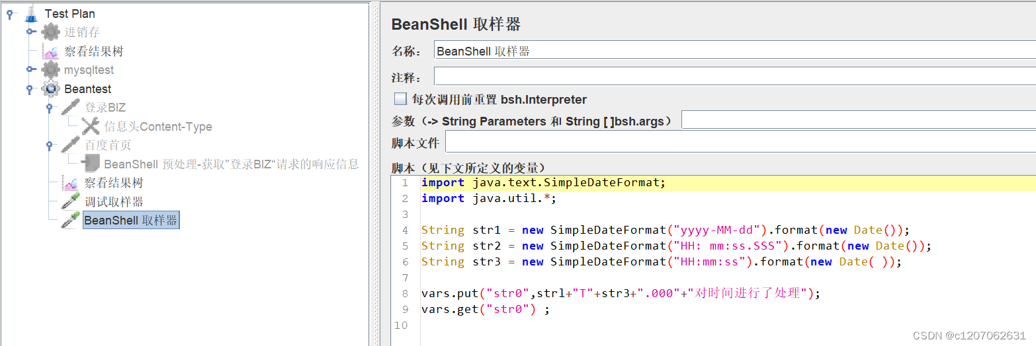Viewport: 1036px width, 346px height.
Task: Click the graph icon of top 察看结果树
Action: [50, 51]
